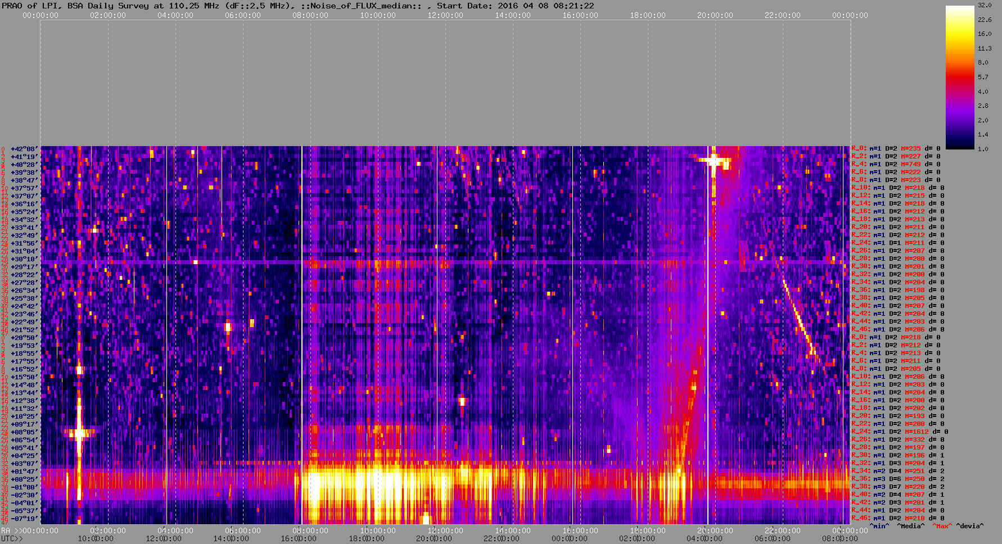1002x544 pixels.
Task: Click the R_36 row with M=250
Action: (x=898, y=479)
